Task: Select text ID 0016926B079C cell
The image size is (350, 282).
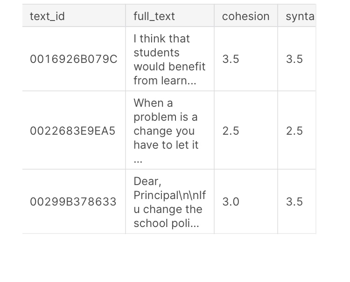Action: 74,59
